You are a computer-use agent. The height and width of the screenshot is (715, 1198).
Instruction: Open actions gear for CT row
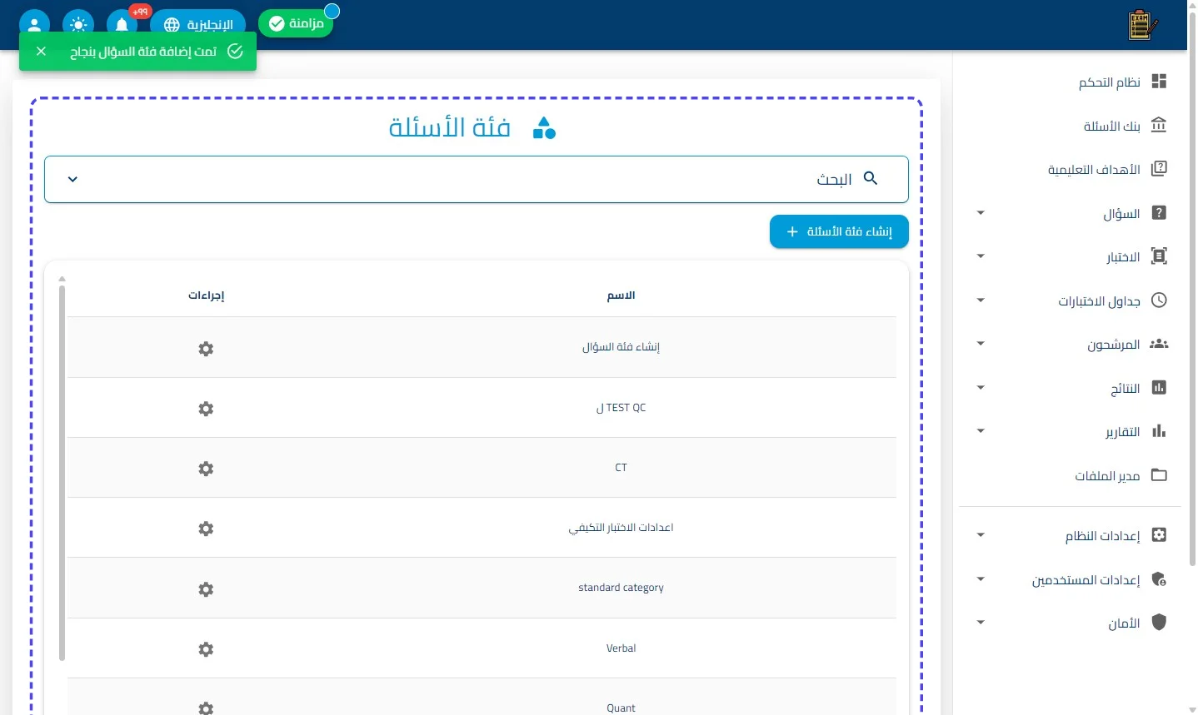(x=206, y=469)
